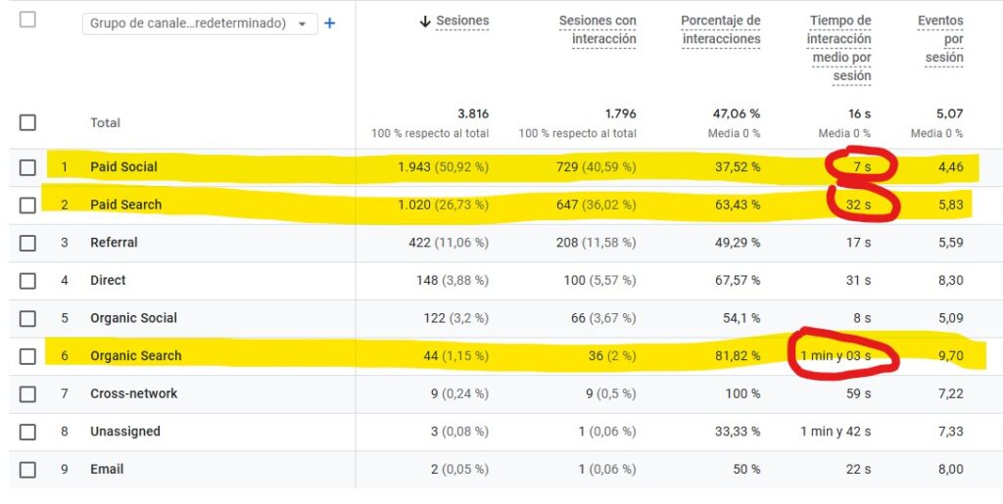Sort by Sesiones con interacción header
This screenshot has height=504, width=1003.
[597, 30]
